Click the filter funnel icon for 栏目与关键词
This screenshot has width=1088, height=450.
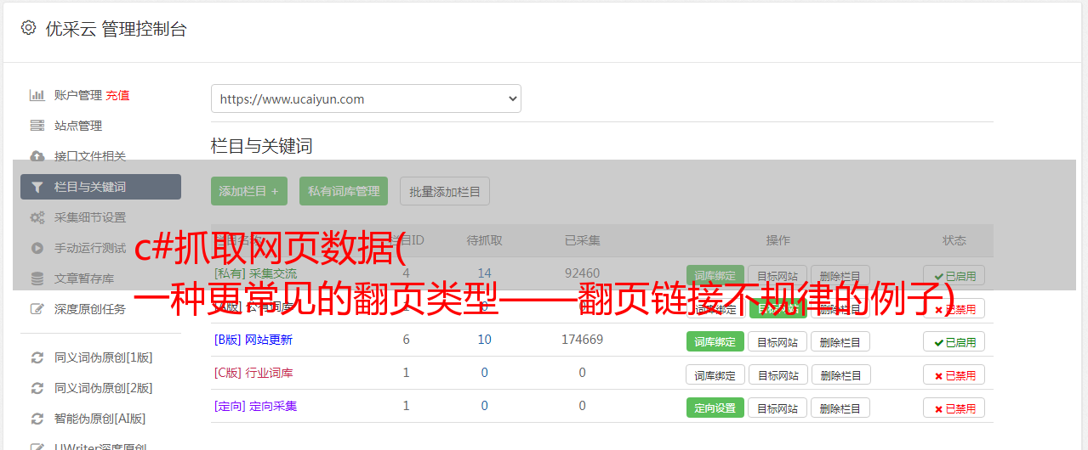[37, 187]
